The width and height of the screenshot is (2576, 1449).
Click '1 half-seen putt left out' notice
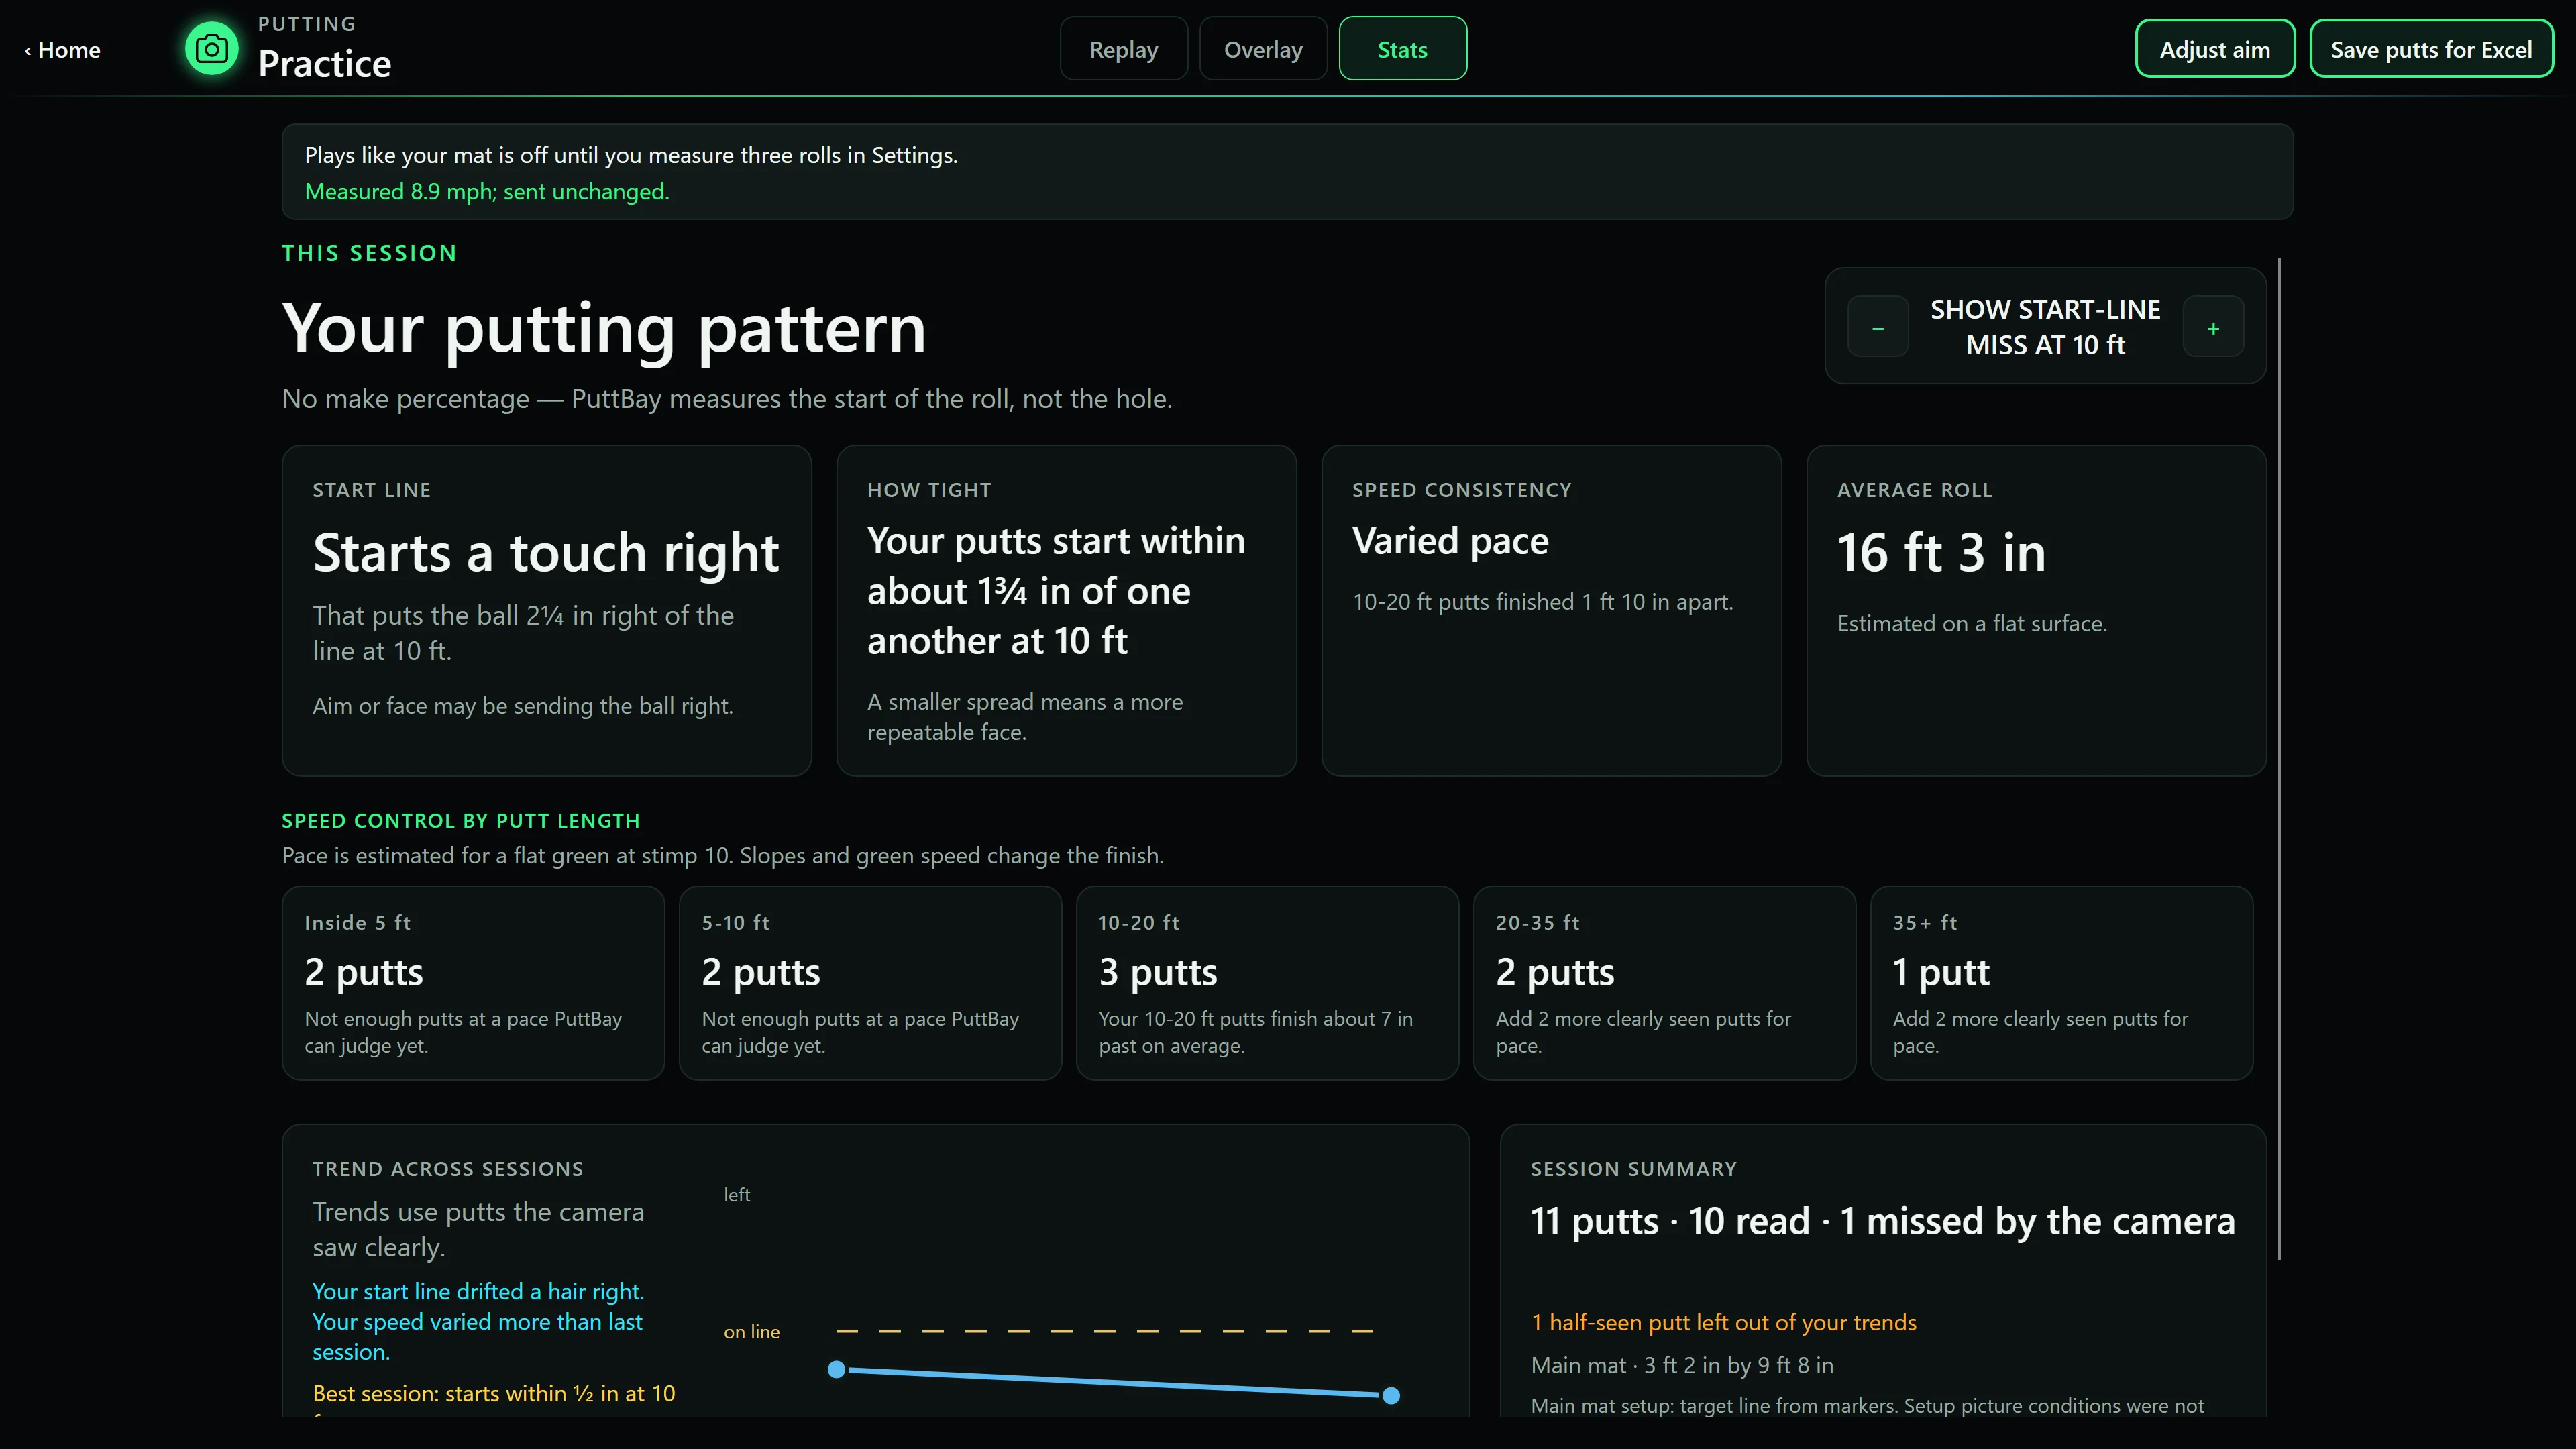1723,1322
